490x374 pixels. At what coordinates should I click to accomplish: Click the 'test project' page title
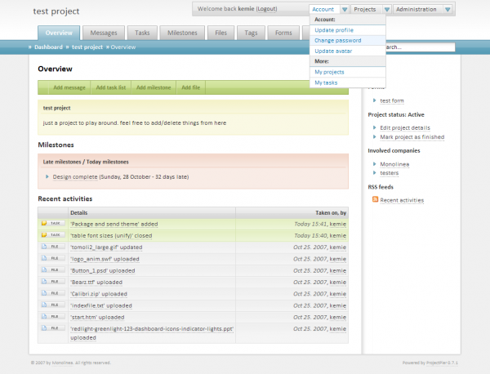click(x=56, y=11)
